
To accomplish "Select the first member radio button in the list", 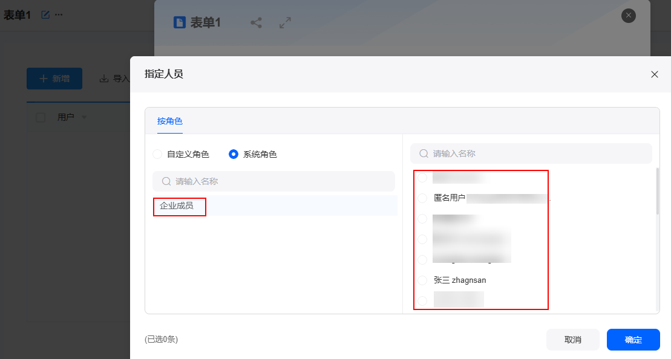I will tap(422, 178).
